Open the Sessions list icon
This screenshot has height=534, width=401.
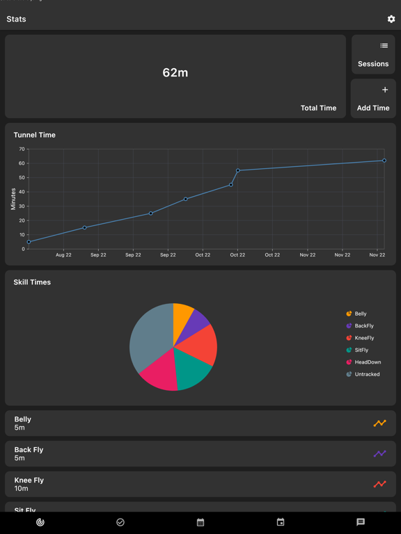point(384,46)
